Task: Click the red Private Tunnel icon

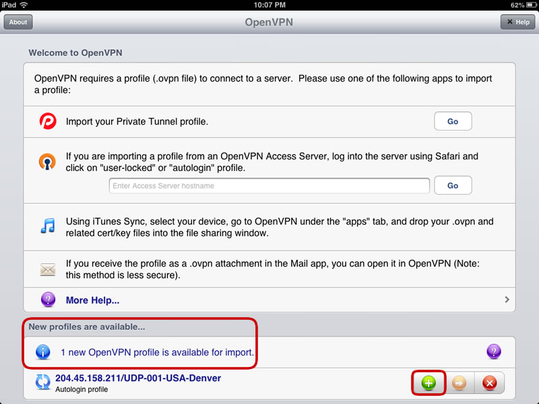Action: click(47, 121)
